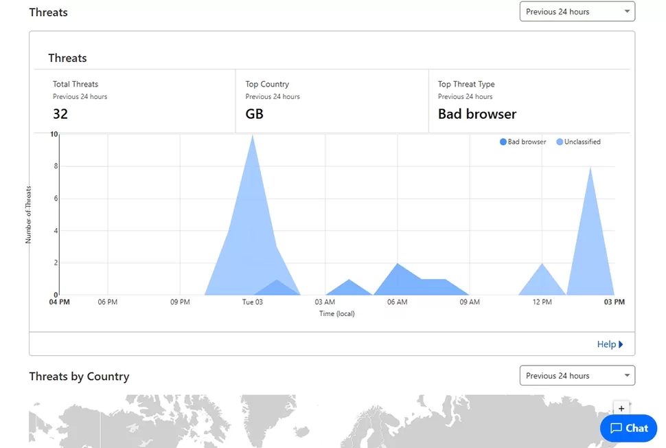
Task: Open the Help link
Action: point(610,344)
